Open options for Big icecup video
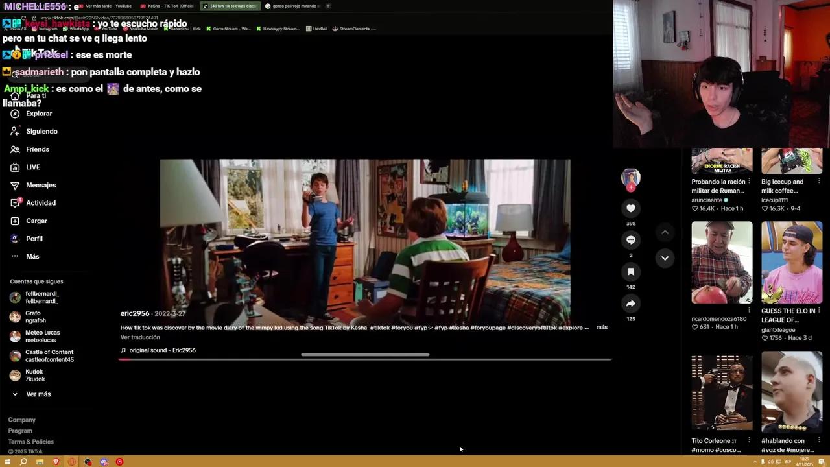830x467 pixels. click(x=819, y=182)
